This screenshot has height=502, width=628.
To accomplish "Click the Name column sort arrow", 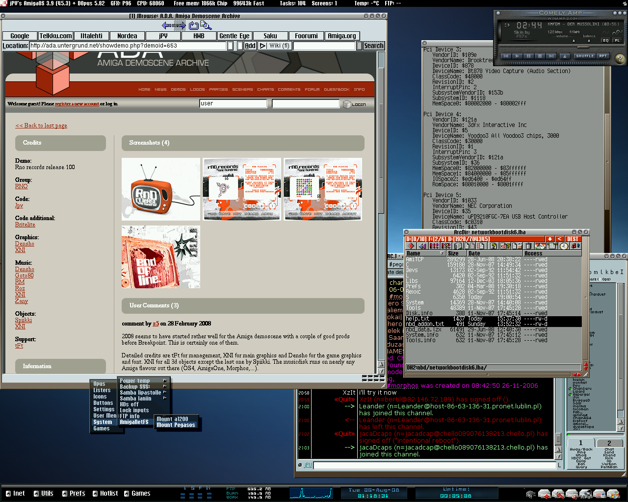I will pos(442,253).
